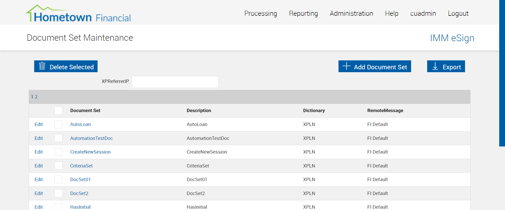Open the Reporting menu
Viewport: 505px width, 210px height.
pyautogui.click(x=303, y=13)
